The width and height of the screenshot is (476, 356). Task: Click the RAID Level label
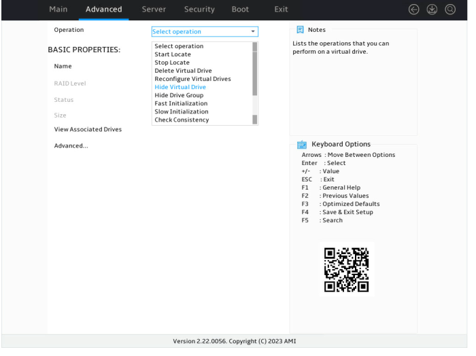click(71, 84)
